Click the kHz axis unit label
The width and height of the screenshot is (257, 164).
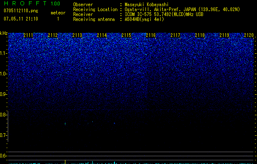point(4,33)
